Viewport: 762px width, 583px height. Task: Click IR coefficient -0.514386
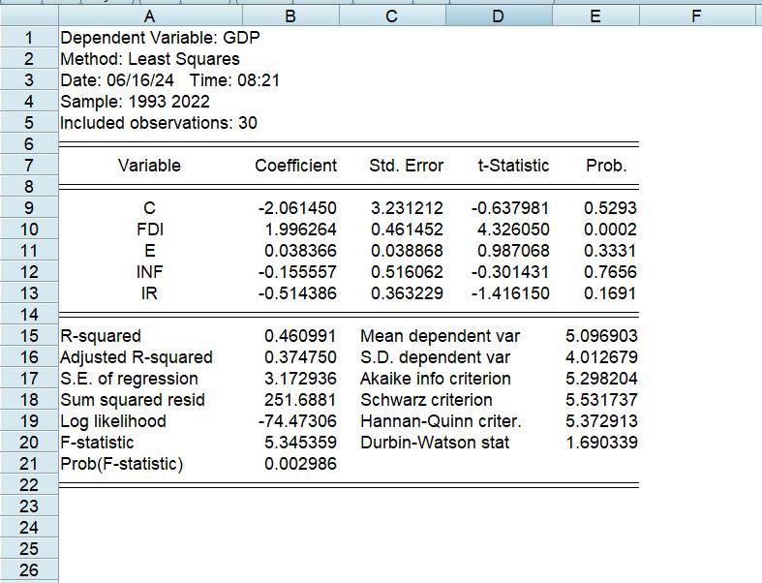[x=297, y=293]
